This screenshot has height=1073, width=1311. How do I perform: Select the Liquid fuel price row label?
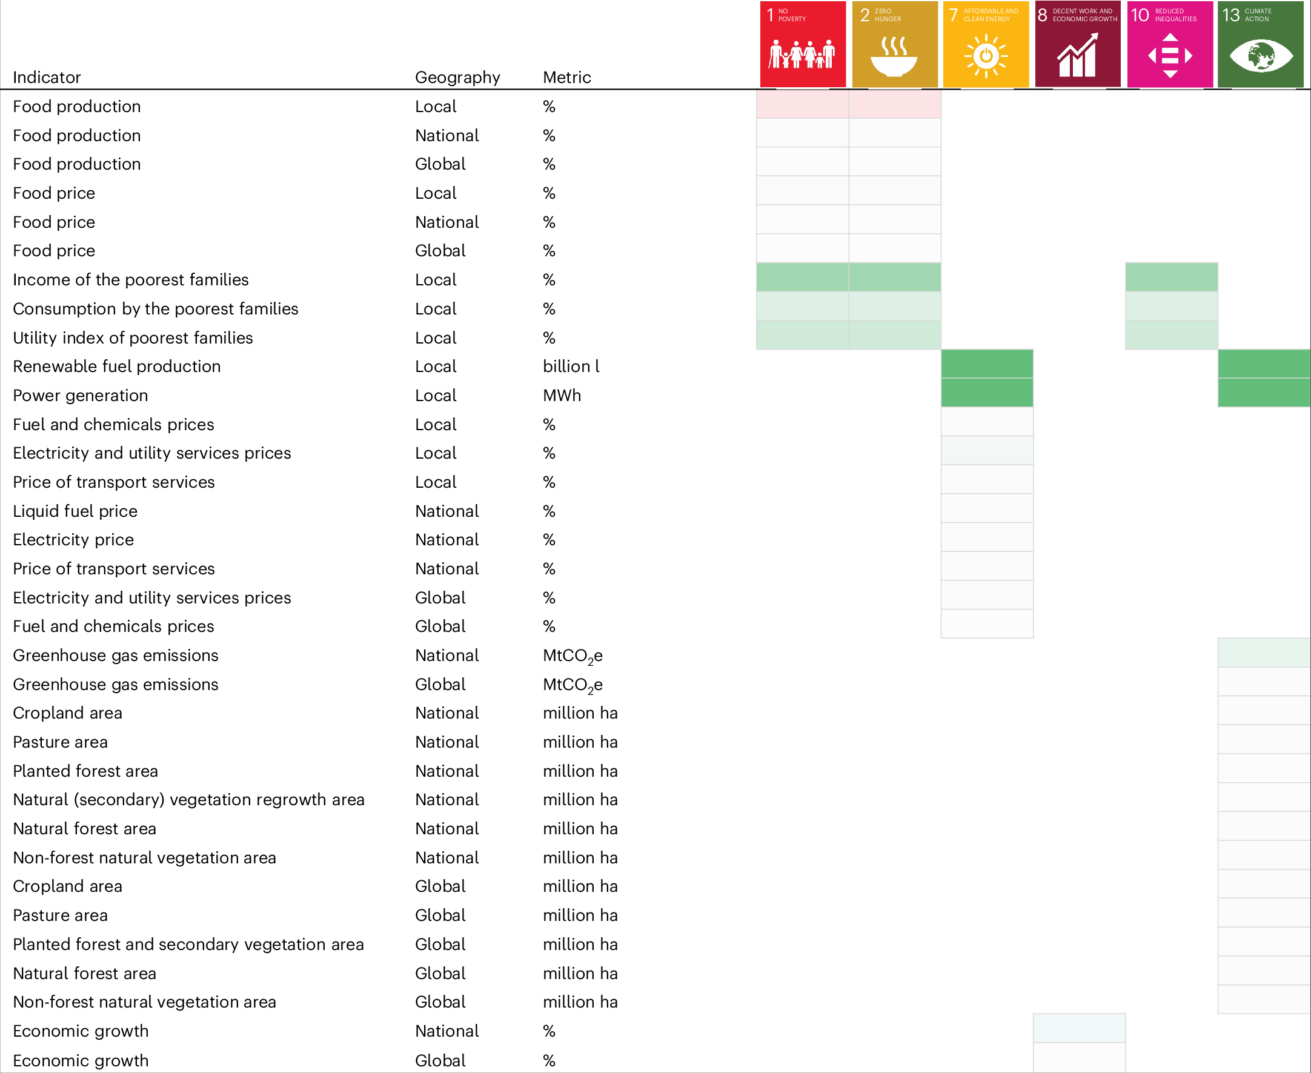coord(75,511)
